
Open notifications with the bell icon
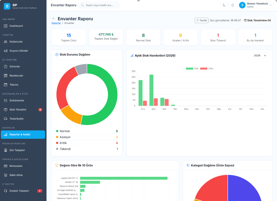[x=233, y=5]
